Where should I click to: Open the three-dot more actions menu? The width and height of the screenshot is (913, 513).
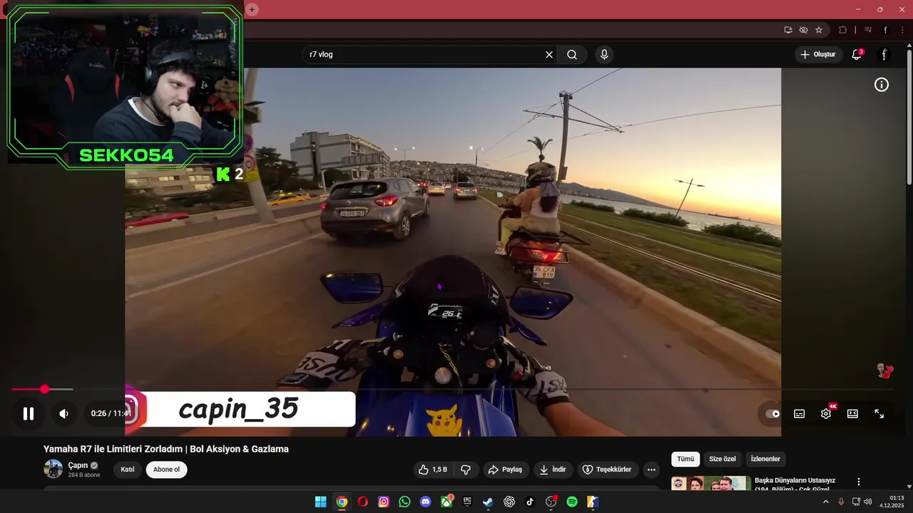(x=651, y=470)
